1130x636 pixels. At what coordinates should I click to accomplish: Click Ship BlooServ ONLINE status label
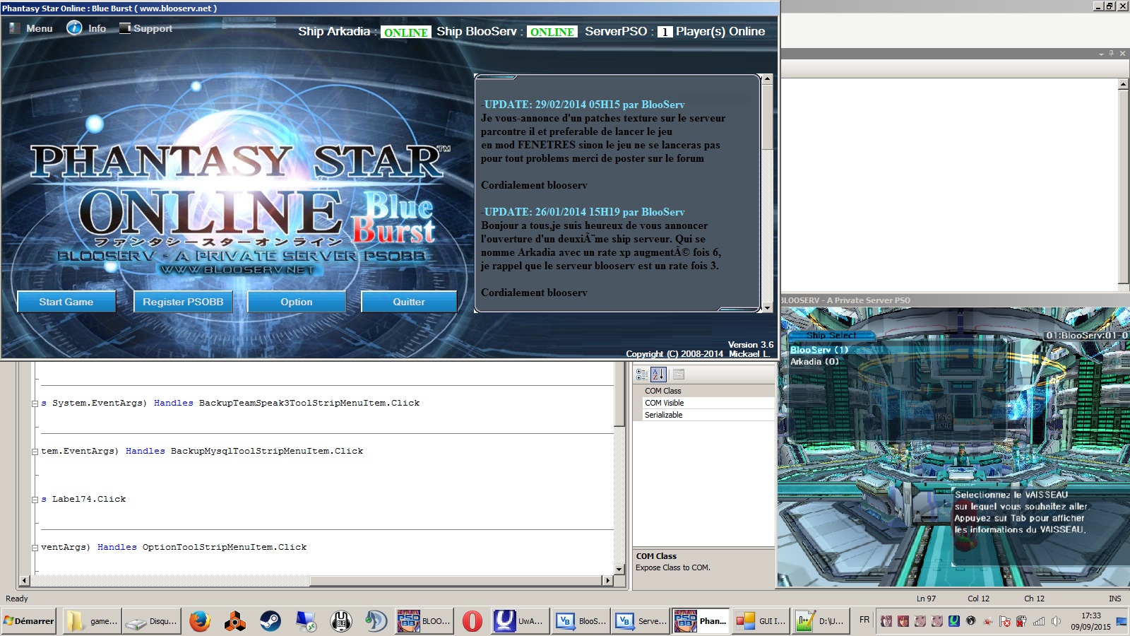coord(552,32)
